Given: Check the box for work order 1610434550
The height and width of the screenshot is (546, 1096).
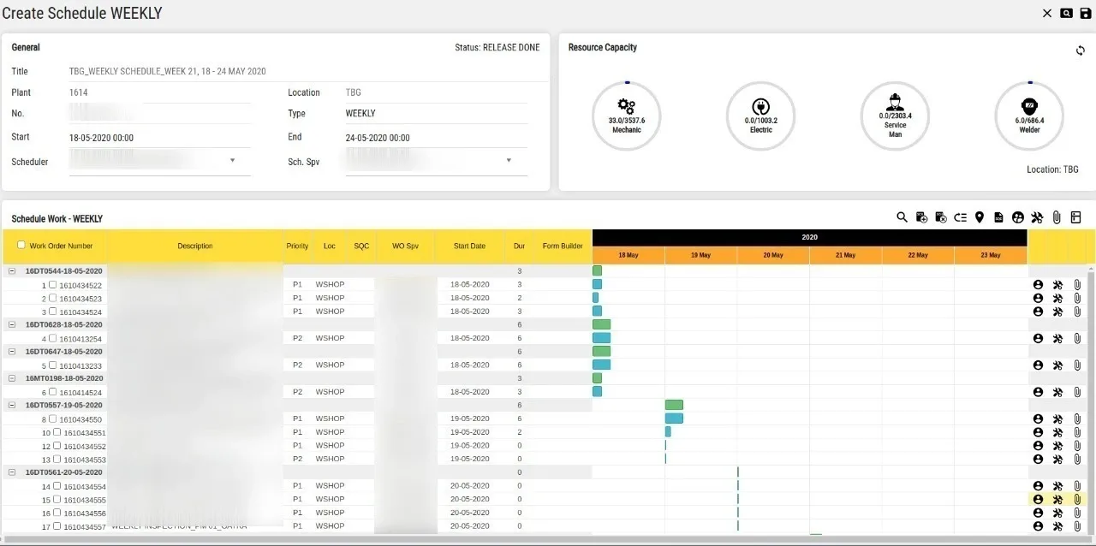Looking at the screenshot, I should 53,418.
